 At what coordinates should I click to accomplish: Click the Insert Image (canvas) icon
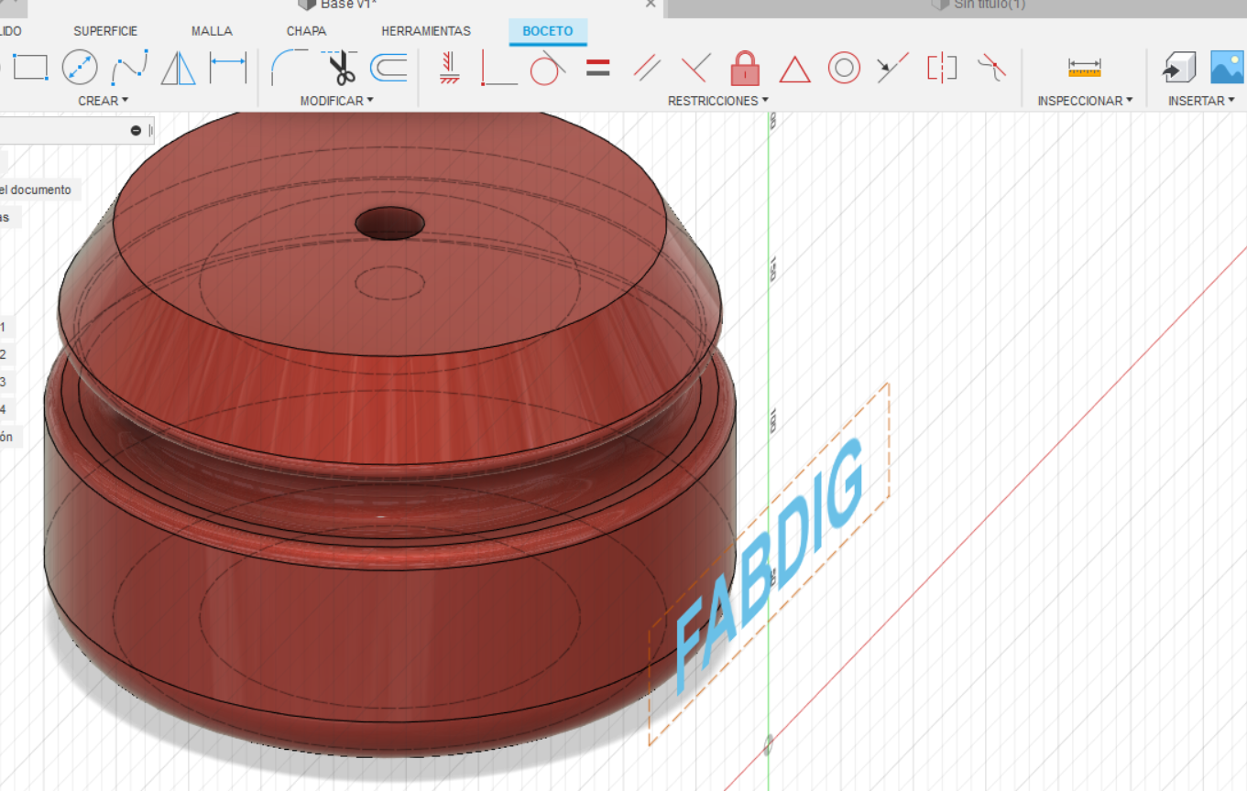(1228, 68)
